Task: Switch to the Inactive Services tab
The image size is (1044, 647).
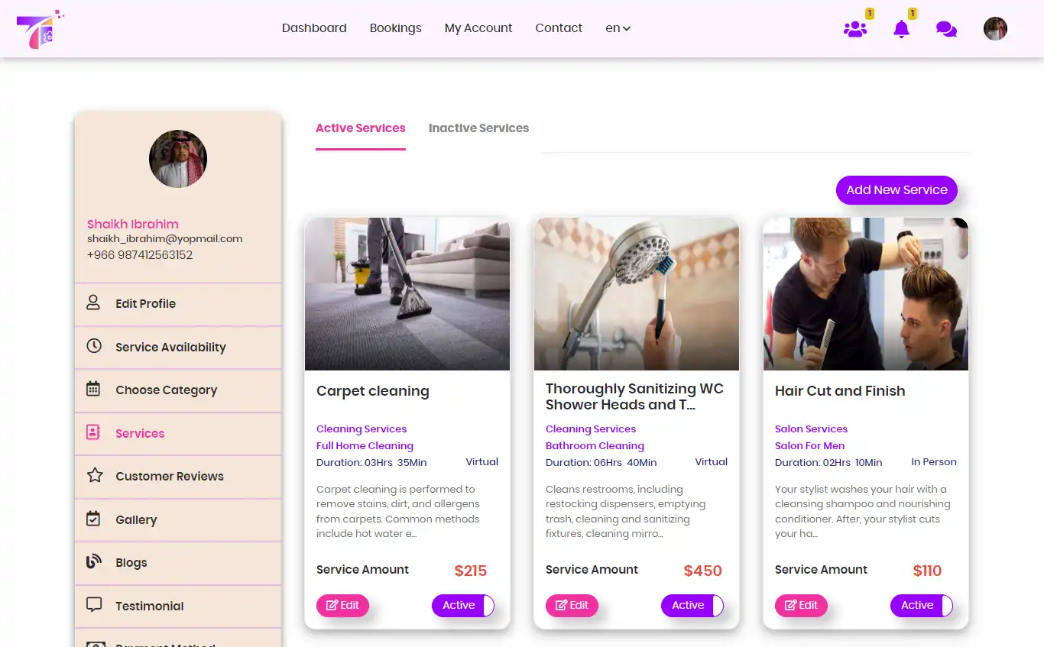Action: (x=478, y=128)
